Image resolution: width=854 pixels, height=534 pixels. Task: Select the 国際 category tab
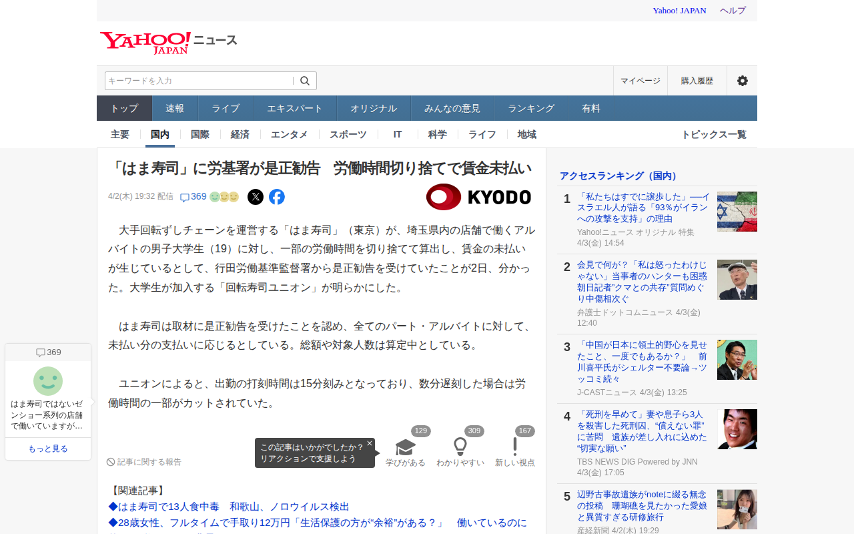(x=200, y=134)
